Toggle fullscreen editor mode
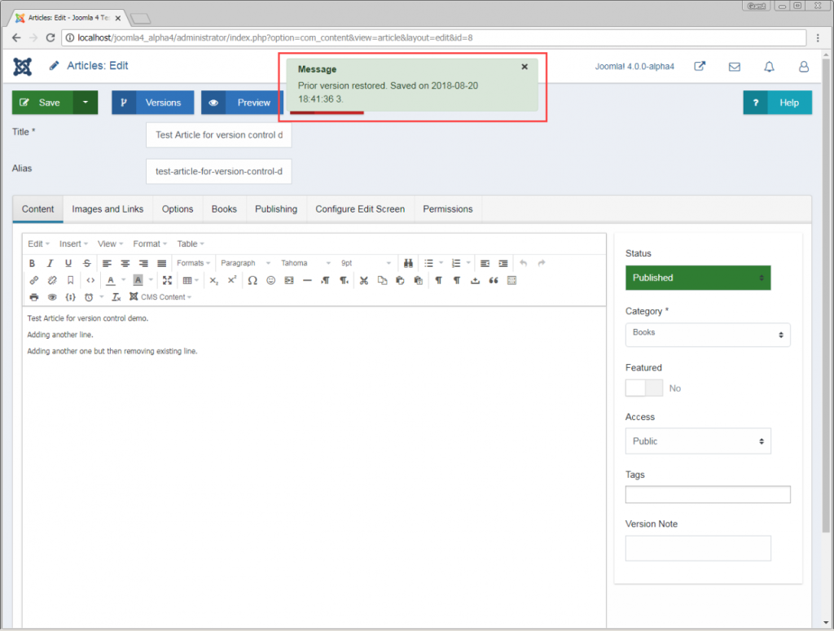 click(167, 280)
